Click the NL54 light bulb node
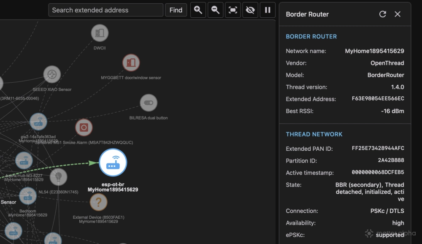Viewport: 422px width, 244px height. (x=59, y=177)
